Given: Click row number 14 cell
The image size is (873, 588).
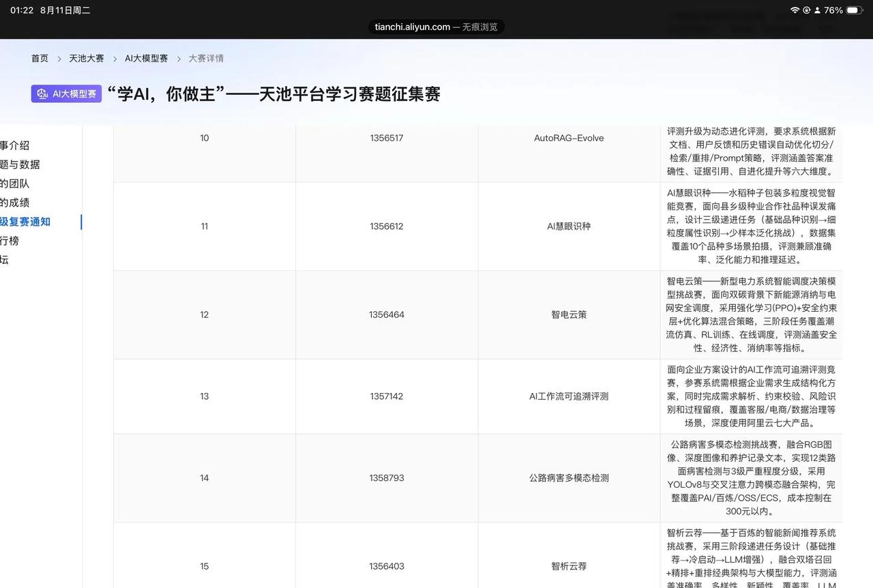Looking at the screenshot, I should (x=205, y=478).
